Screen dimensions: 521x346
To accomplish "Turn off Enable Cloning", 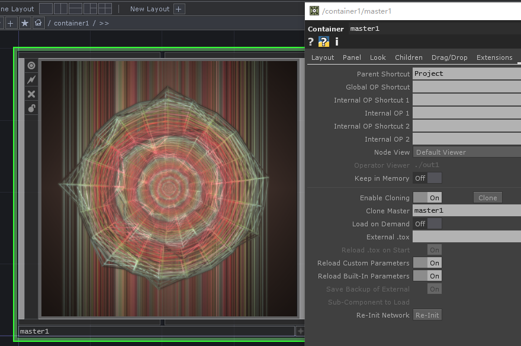I will tap(427, 197).
